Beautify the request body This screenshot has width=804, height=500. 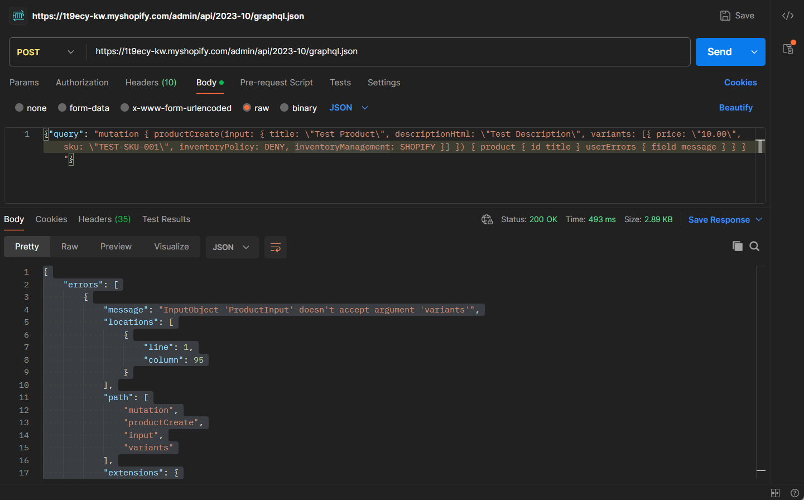click(735, 108)
